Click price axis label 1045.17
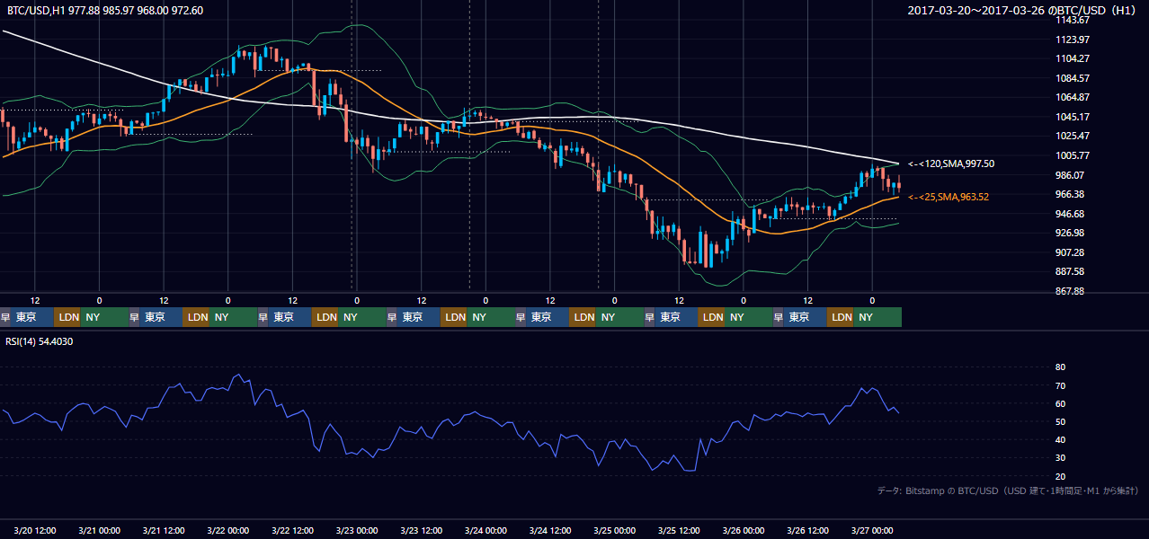 [1073, 117]
